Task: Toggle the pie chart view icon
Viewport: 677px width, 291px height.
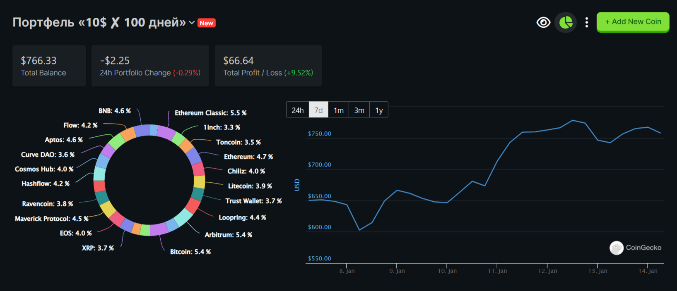Action: click(566, 22)
